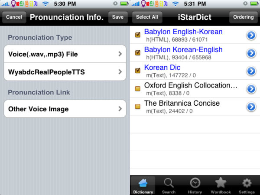Tap 5:31 PM clock in status bar
Screen dimensions: 260x195
[195, 3]
